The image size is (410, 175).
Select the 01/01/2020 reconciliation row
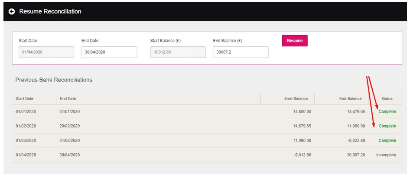26,112
